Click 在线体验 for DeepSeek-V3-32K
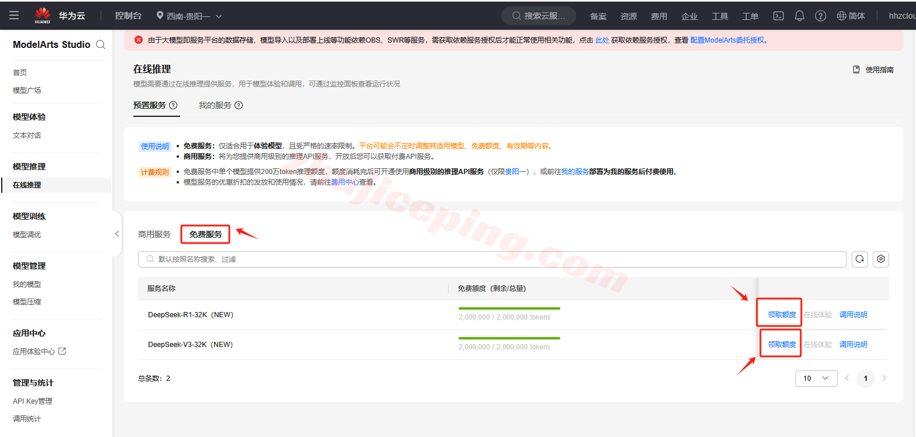Screen dimensions: 916x437 [818, 344]
